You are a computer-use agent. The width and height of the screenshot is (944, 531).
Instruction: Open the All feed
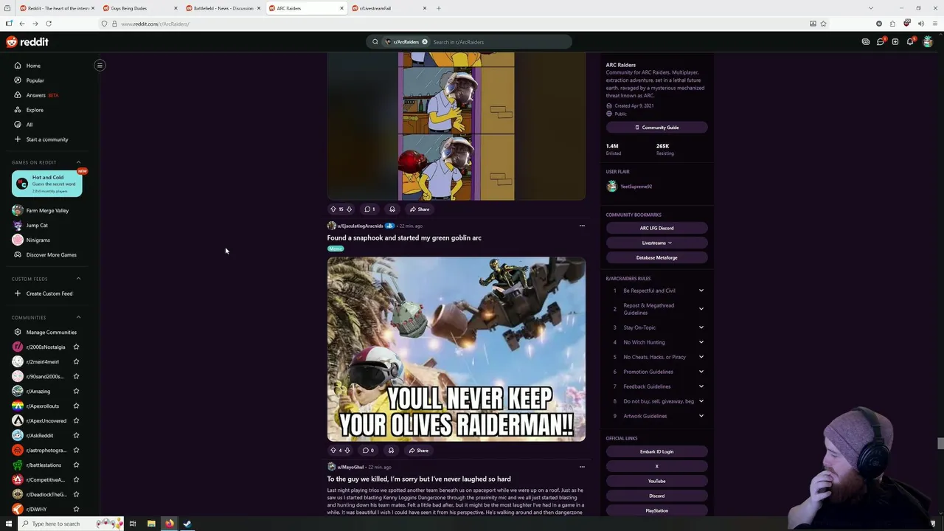point(29,125)
